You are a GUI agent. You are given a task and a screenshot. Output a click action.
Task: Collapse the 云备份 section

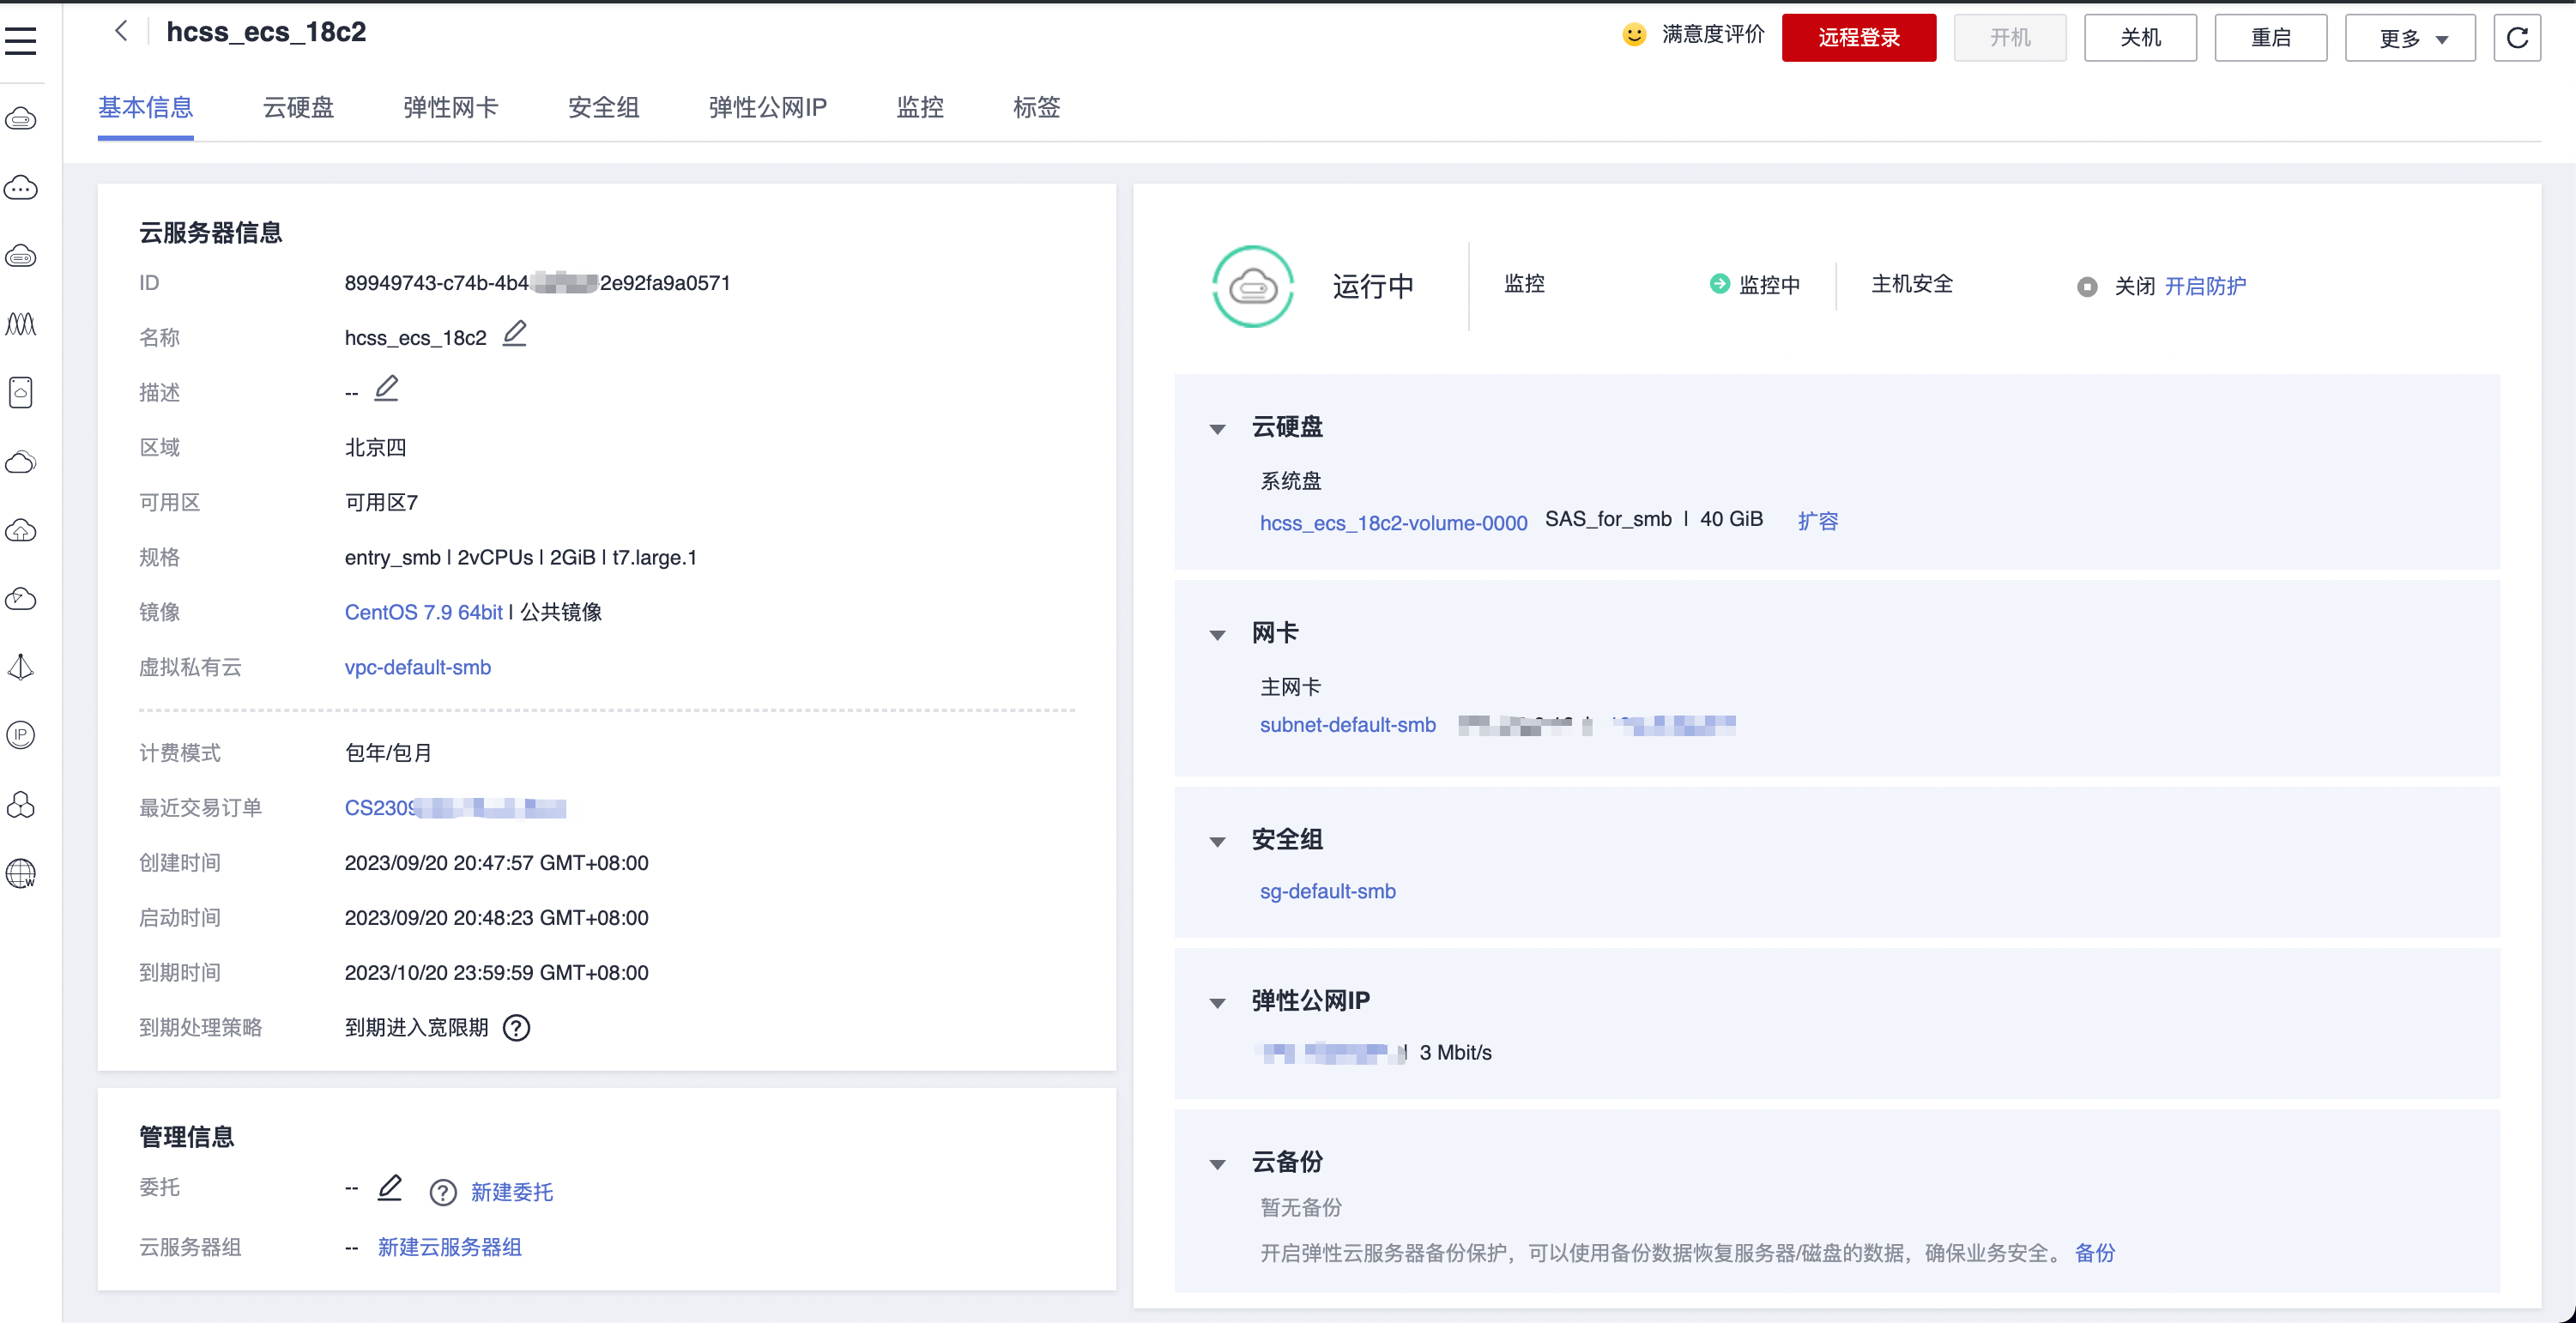1217,1164
